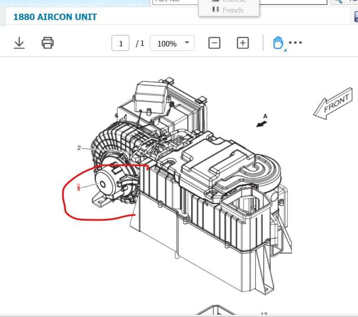Viewport: 358px width, 317px height.
Task: Print the aircon unit diagram
Action: tap(47, 43)
